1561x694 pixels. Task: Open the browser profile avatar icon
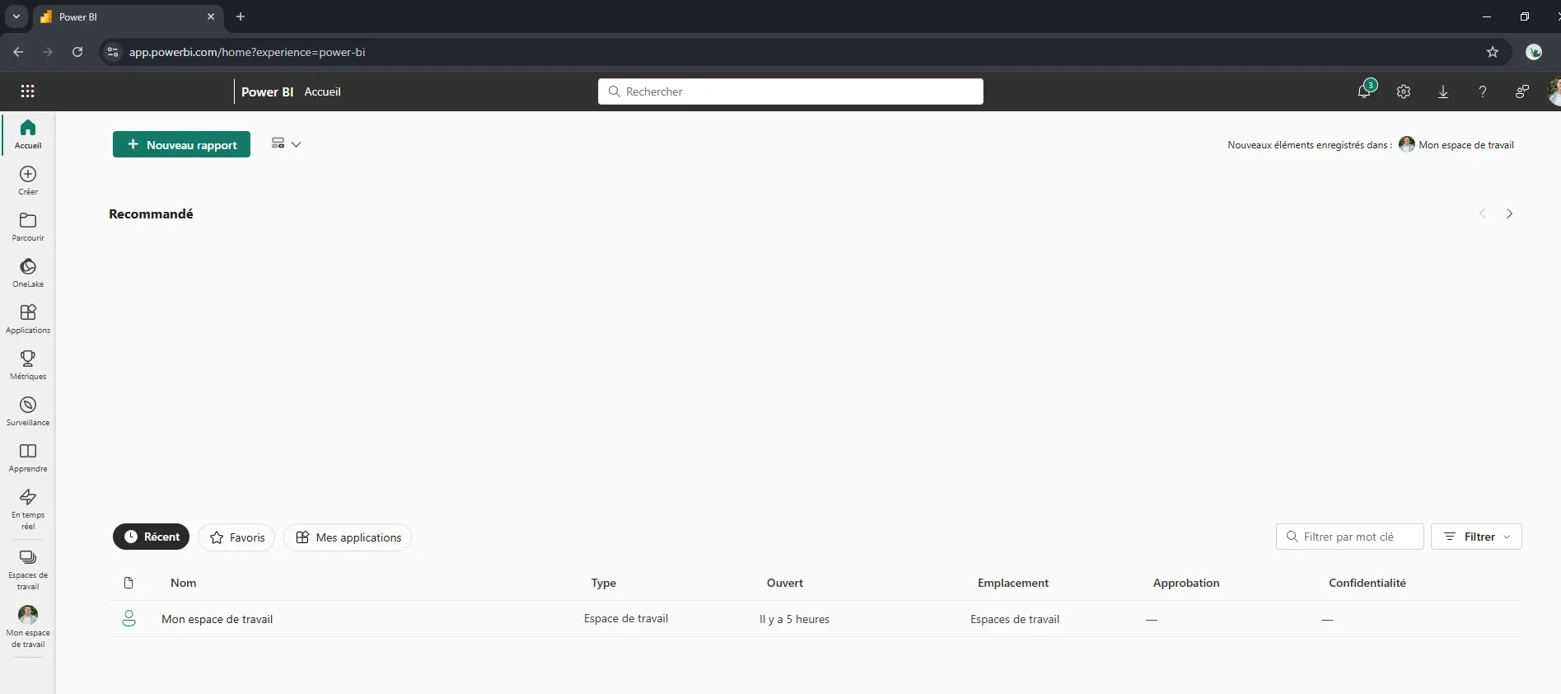tap(1534, 52)
